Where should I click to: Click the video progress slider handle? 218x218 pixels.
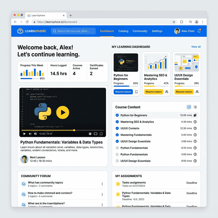(74, 130)
